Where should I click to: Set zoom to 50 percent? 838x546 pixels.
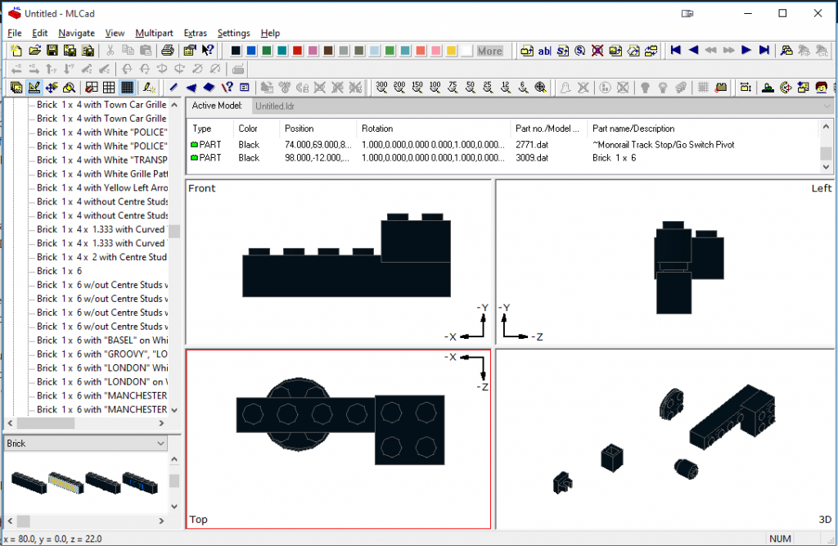(x=471, y=87)
